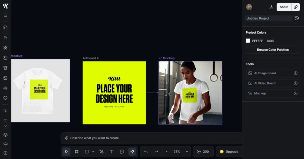The height and width of the screenshot is (159, 304).
Task: Open version history clock icon
Action: pyautogui.click(x=297, y=18)
